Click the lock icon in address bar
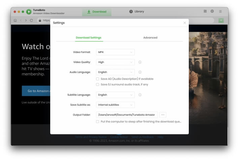Image resolution: width=239 pixels, height=160 pixels. click(40, 21)
